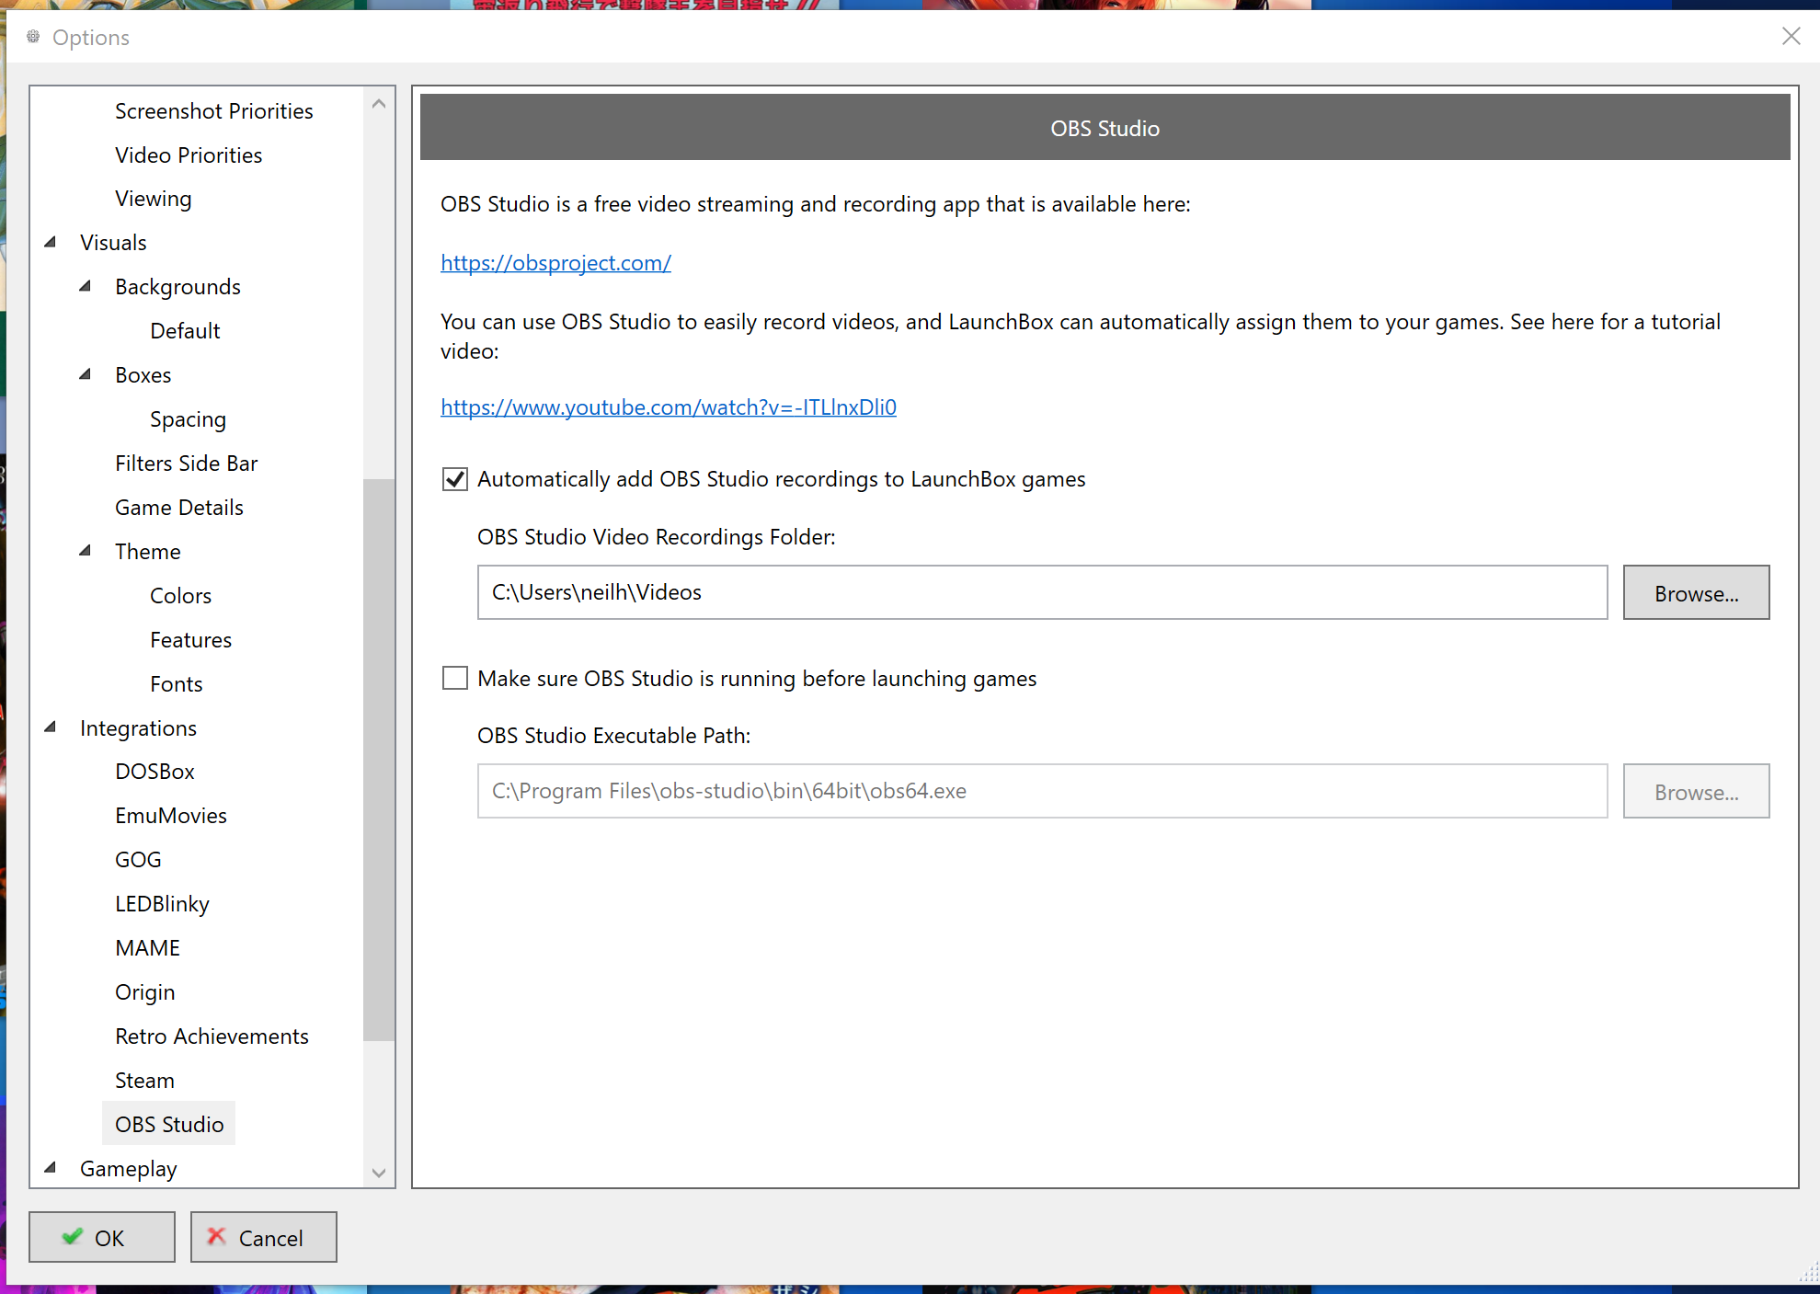Open Filters Side Bar settings
Screen dimensions: 1820x1294
[x=186, y=464]
